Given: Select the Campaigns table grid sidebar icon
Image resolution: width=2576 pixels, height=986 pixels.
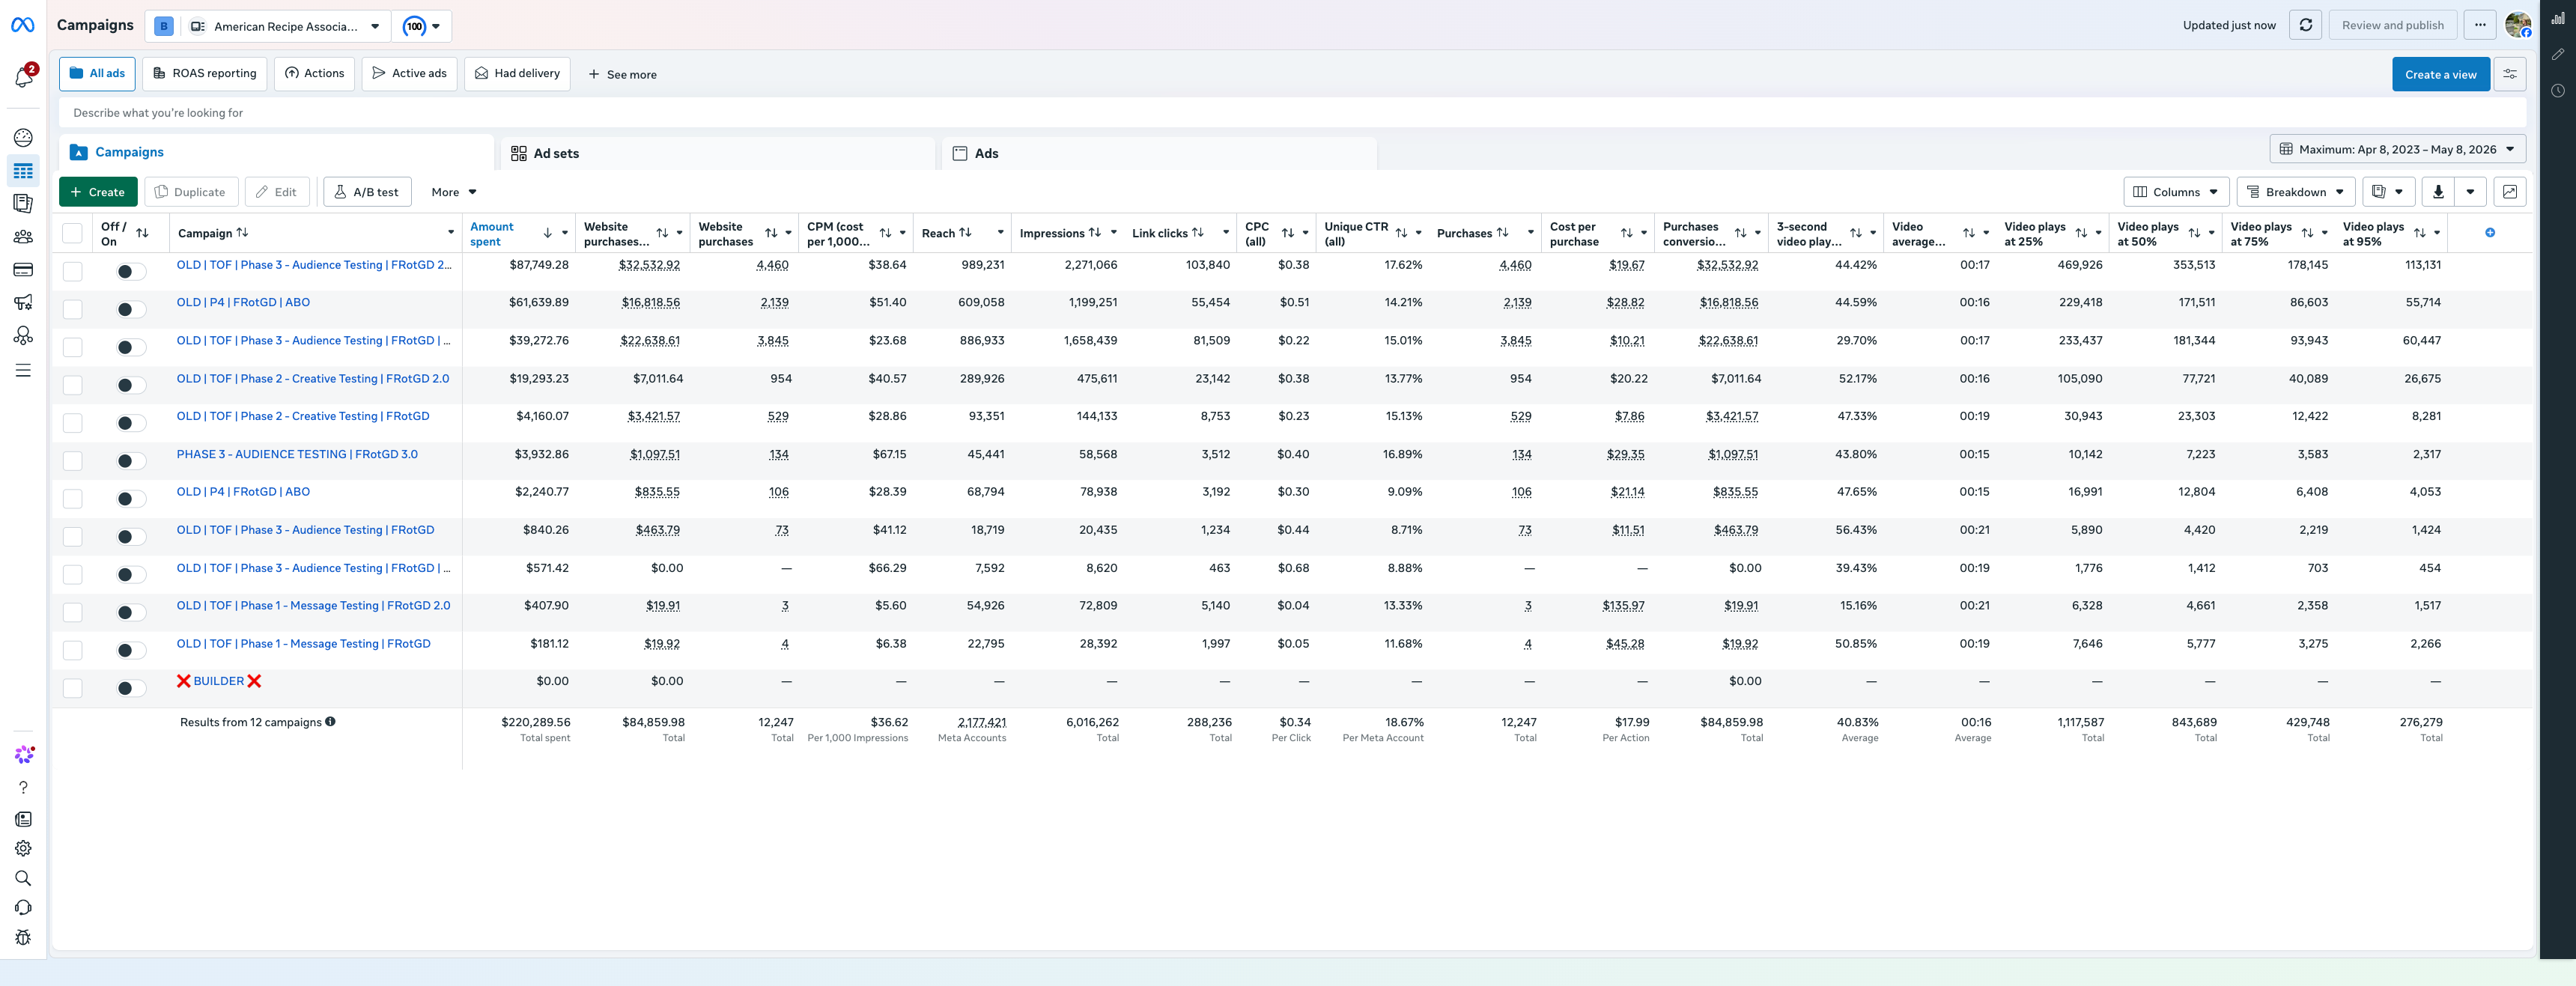Looking at the screenshot, I should coord(23,171).
